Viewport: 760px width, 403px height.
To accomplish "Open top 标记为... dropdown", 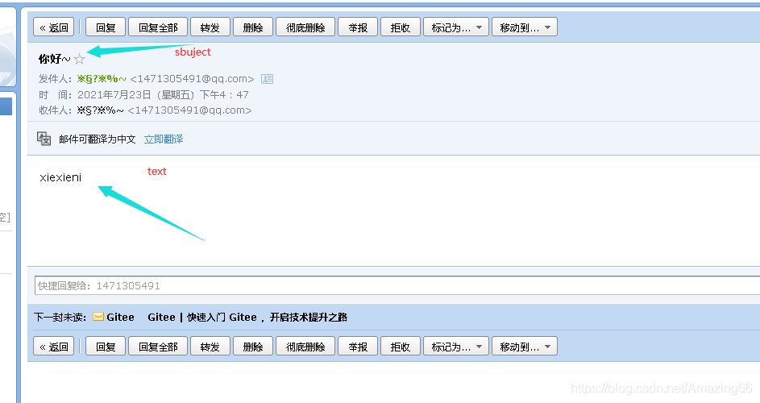I will 456,27.
